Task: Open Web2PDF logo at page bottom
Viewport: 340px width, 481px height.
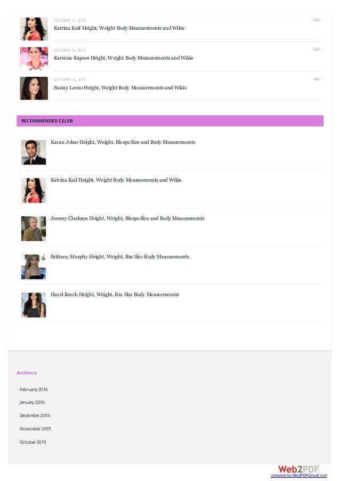Action: pyautogui.click(x=298, y=469)
